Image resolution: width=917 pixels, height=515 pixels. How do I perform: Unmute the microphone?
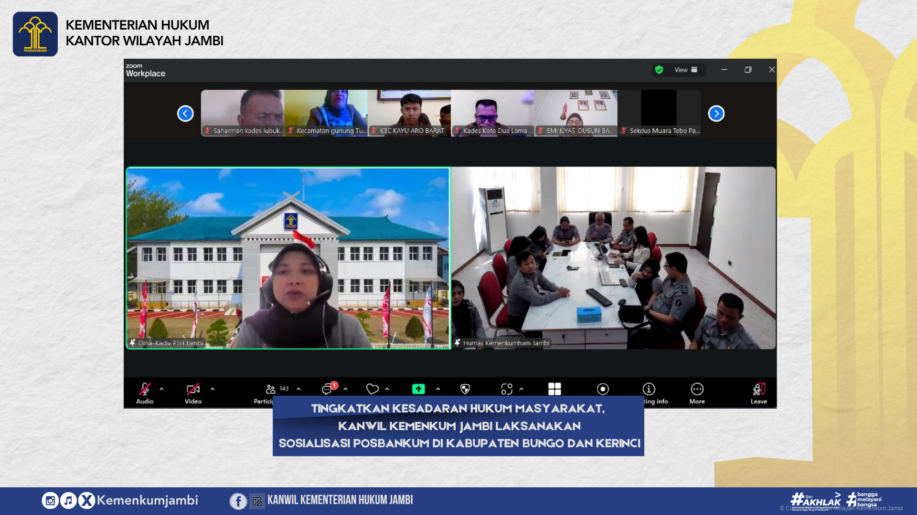coord(144,389)
